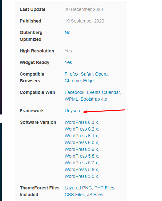
Task: Select the Firefox browser link
Action: [72, 74]
